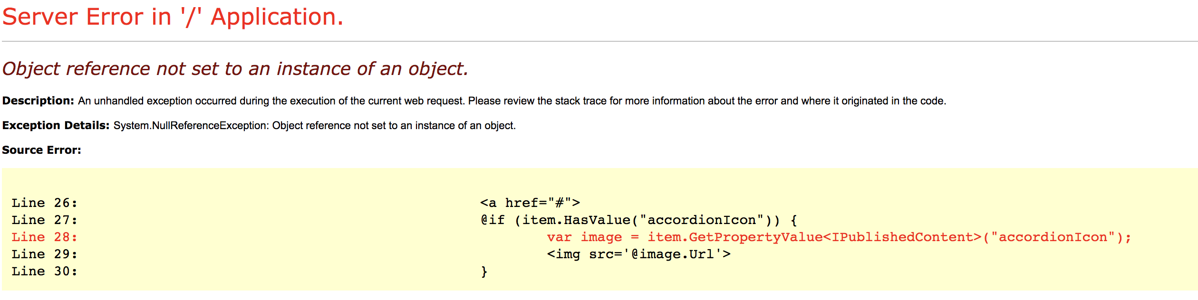Viewport: 1198px width, 300px height.
Task: Click the 'Line 30:' label in source
Action: [44, 271]
